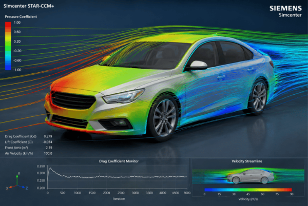Click the Iteration axis title
Viewport: 308px width, 206px height.
click(119, 198)
